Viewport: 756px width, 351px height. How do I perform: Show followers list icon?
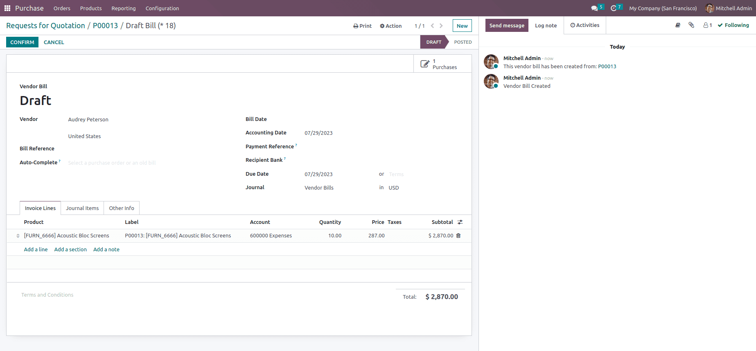pyautogui.click(x=707, y=25)
